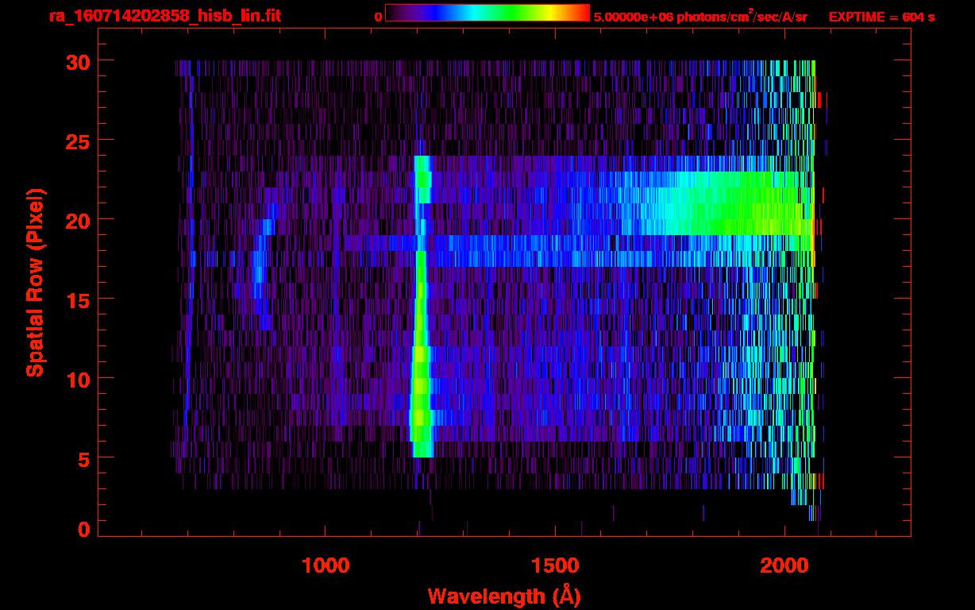Click the 2000 wavelength tick label
975x610 pixels.
coord(785,566)
